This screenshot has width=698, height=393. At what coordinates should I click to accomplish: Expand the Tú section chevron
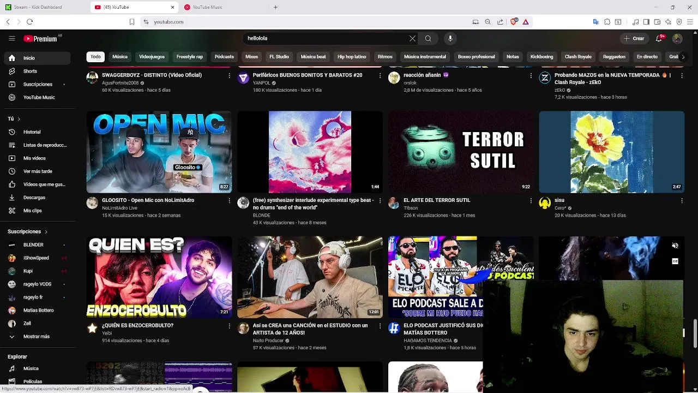pyautogui.click(x=19, y=118)
